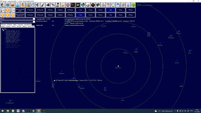Set sub-pulse length to 5 Seconds
Viewport: 201px width, 113px height.
(30, 15)
